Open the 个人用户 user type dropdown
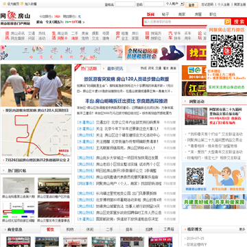Viewport: 247px width, 247px height. [x=175, y=4]
